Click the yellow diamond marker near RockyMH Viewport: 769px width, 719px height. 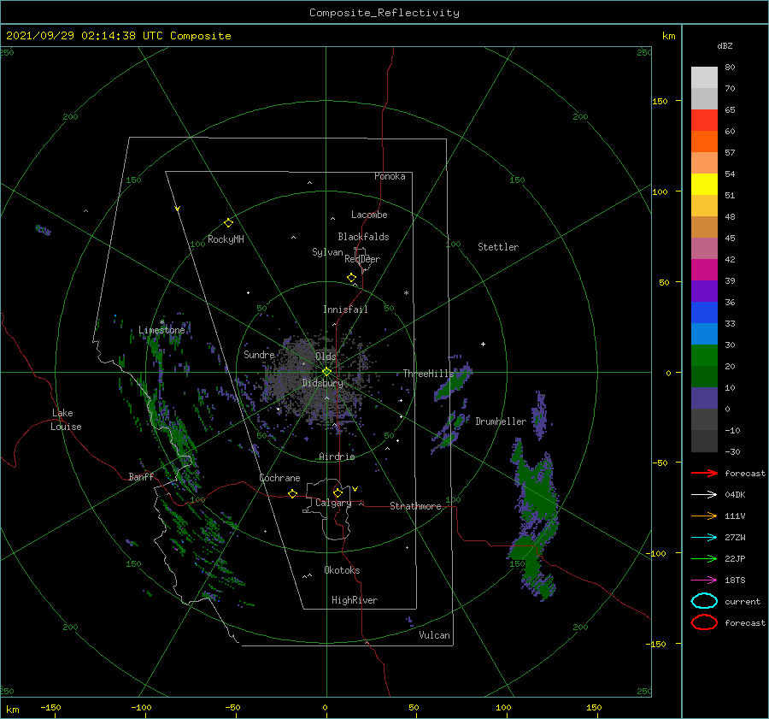pyautogui.click(x=228, y=223)
